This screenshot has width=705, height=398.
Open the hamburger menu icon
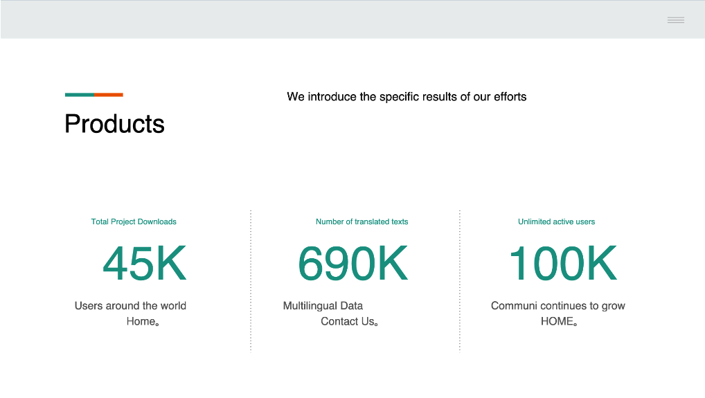tap(676, 20)
